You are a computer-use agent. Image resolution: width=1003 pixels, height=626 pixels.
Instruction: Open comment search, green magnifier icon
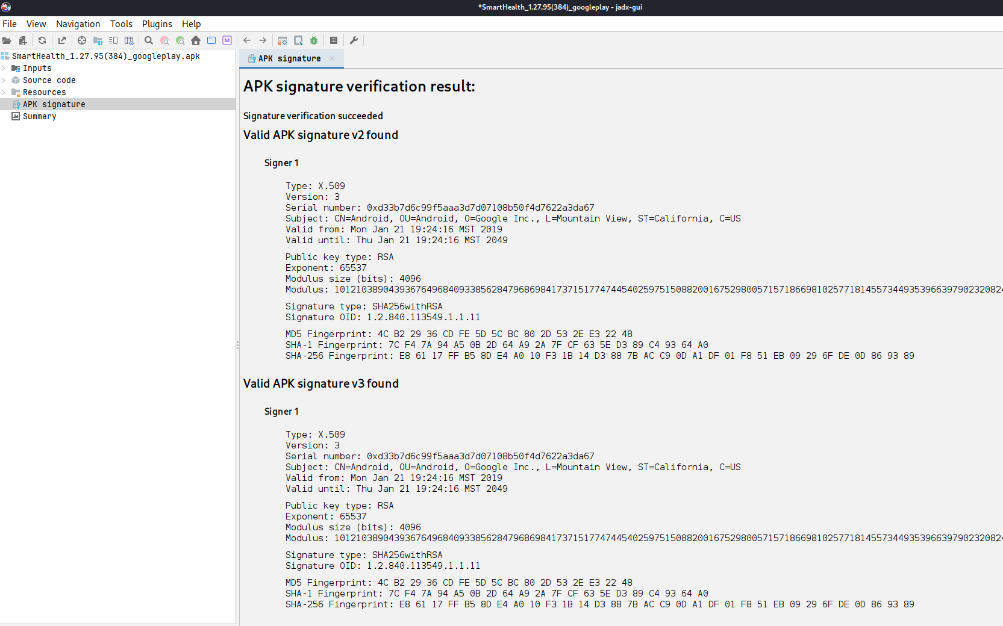(x=180, y=40)
